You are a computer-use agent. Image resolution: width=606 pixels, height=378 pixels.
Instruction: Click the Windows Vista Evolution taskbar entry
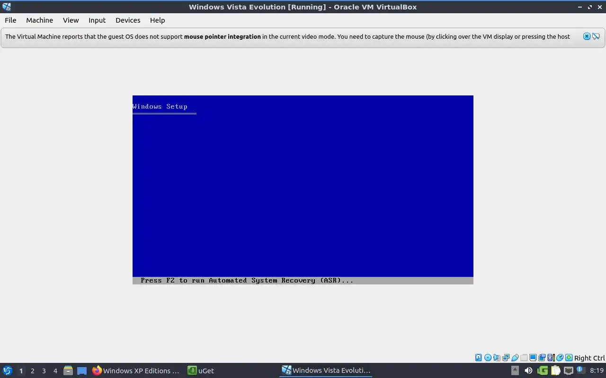pos(326,370)
